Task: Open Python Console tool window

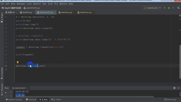Action: click(14, 99)
